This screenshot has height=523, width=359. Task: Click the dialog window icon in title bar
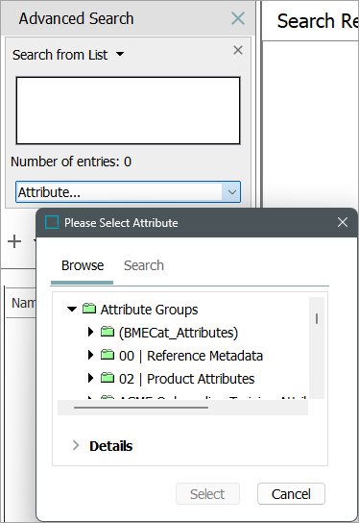(52, 222)
